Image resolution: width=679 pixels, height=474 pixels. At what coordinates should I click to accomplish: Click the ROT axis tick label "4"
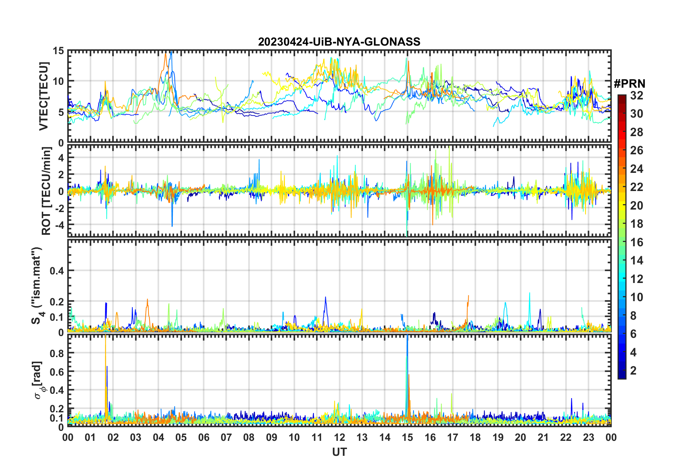click(61, 158)
